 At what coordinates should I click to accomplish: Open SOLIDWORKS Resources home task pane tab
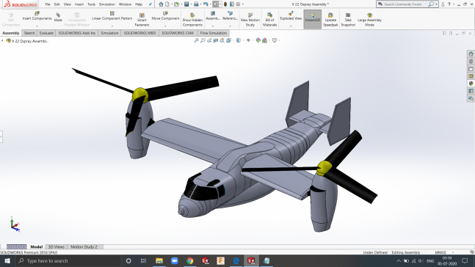[471, 54]
